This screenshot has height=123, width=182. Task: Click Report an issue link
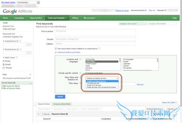tap(122, 10)
